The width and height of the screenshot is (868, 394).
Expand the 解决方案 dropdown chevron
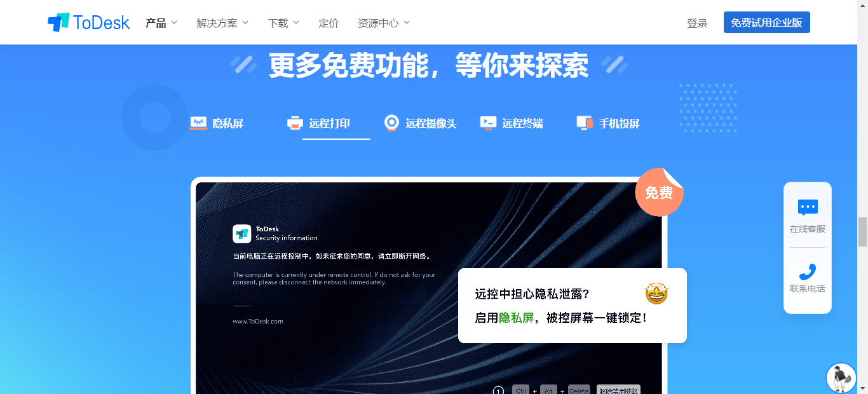pos(245,23)
